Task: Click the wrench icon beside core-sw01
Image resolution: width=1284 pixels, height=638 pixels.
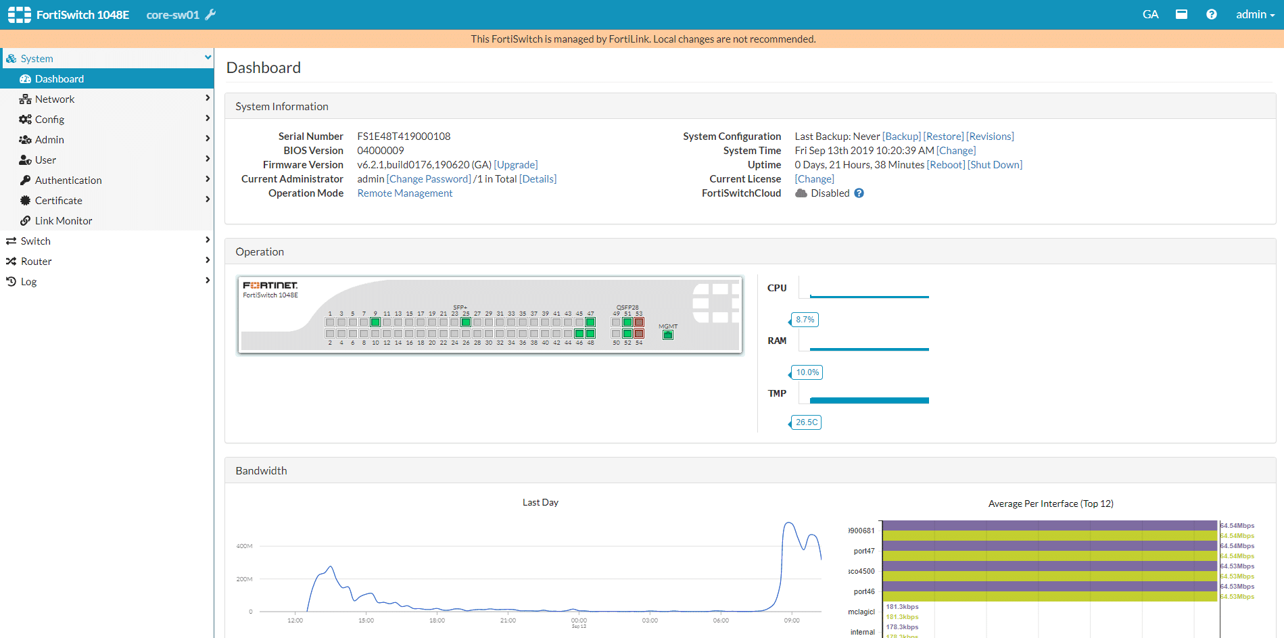Action: 211,15
